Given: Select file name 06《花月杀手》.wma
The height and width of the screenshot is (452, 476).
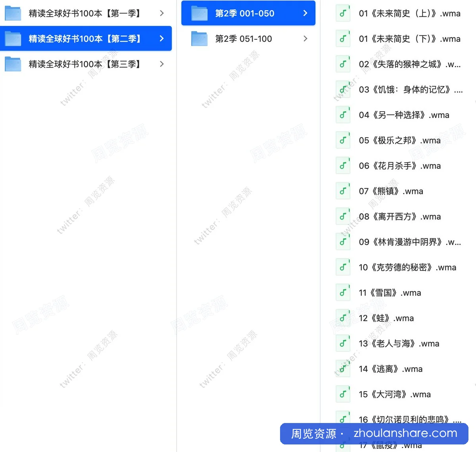Looking at the screenshot, I should click(400, 166).
